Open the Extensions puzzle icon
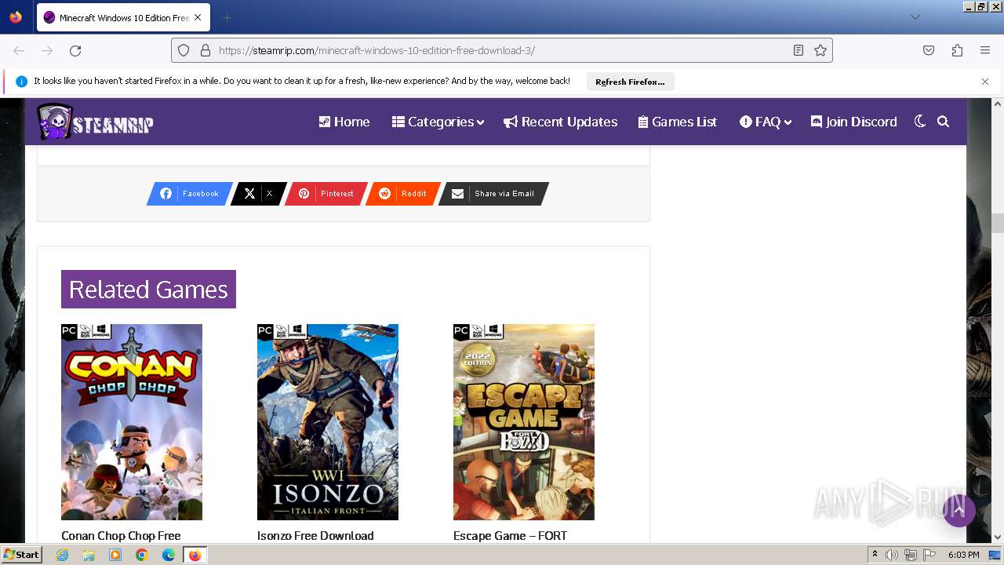 coord(957,50)
